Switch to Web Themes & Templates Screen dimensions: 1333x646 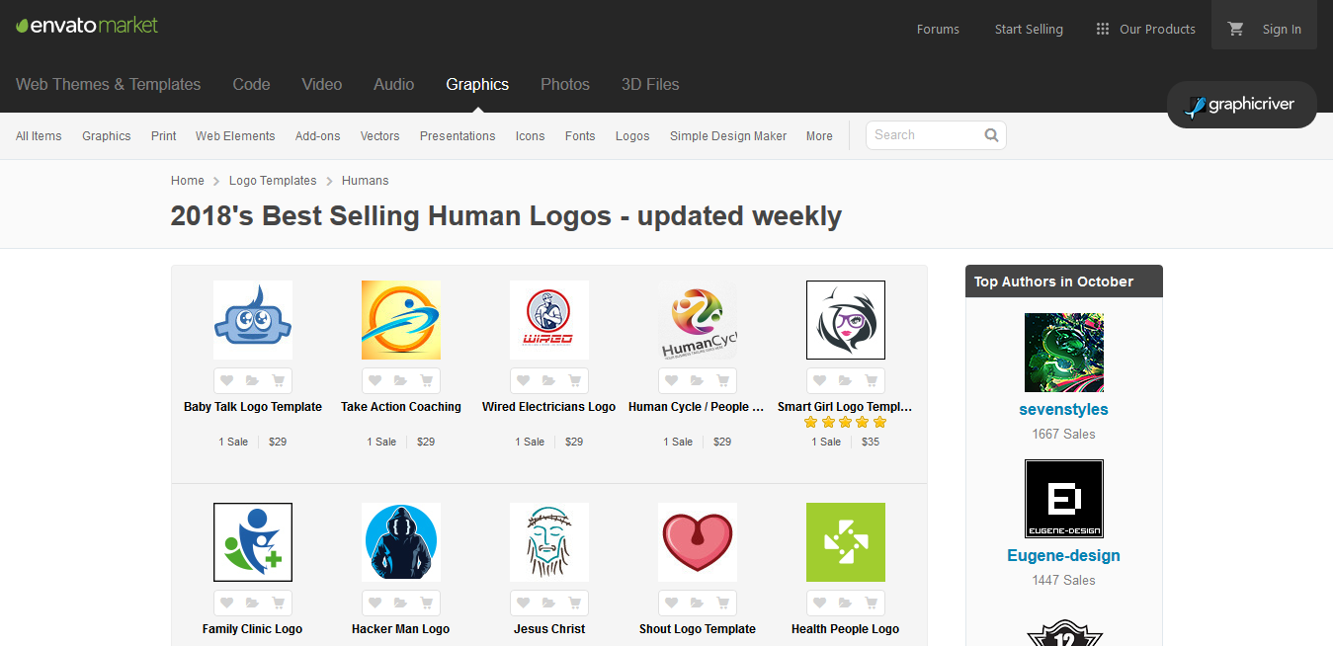click(x=108, y=85)
